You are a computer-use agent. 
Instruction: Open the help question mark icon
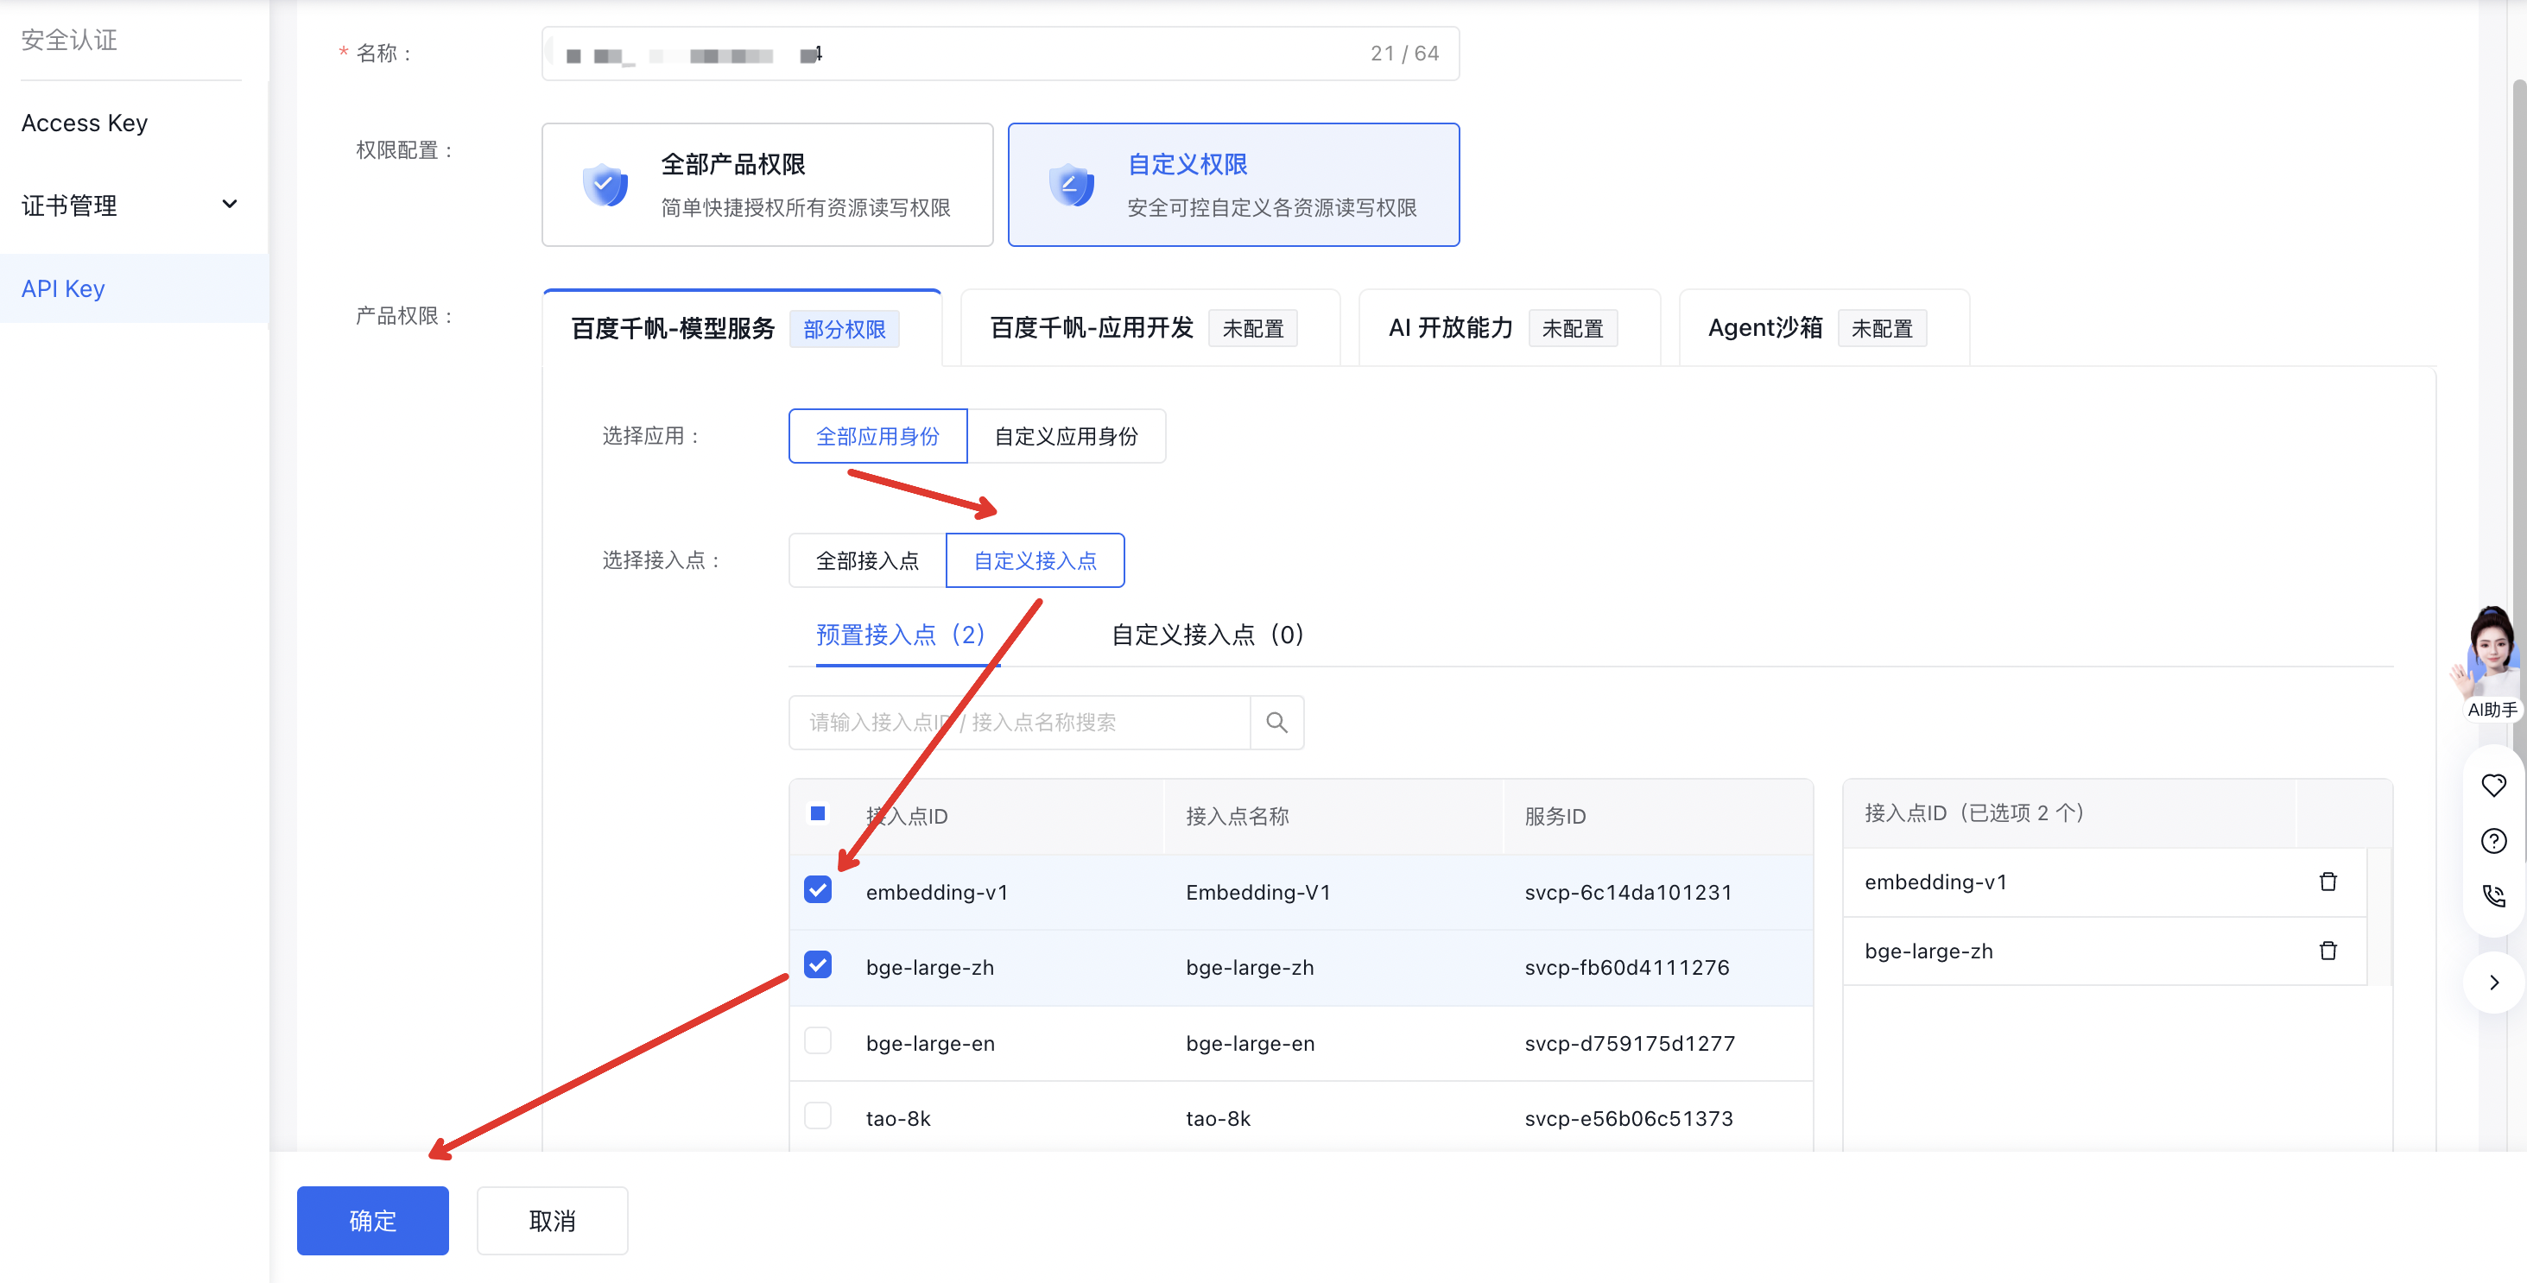(2492, 842)
